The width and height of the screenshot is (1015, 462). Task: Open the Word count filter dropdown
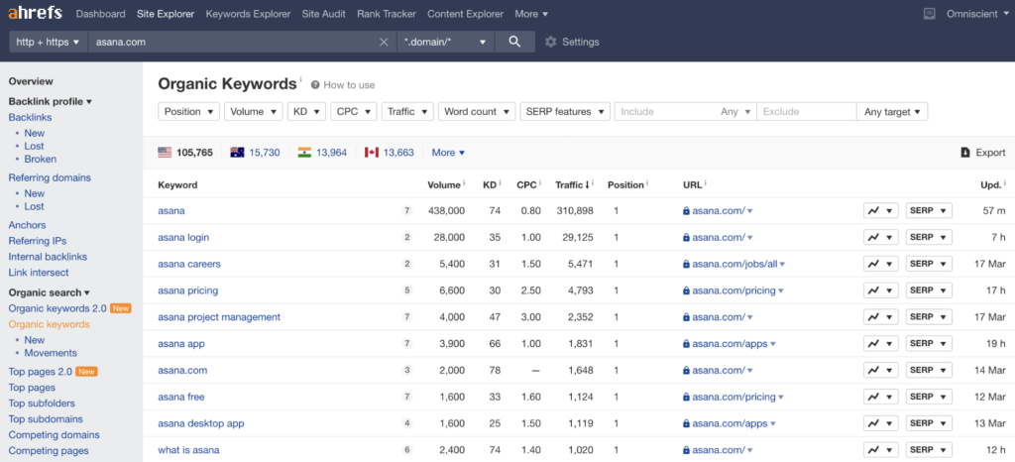[x=477, y=111]
